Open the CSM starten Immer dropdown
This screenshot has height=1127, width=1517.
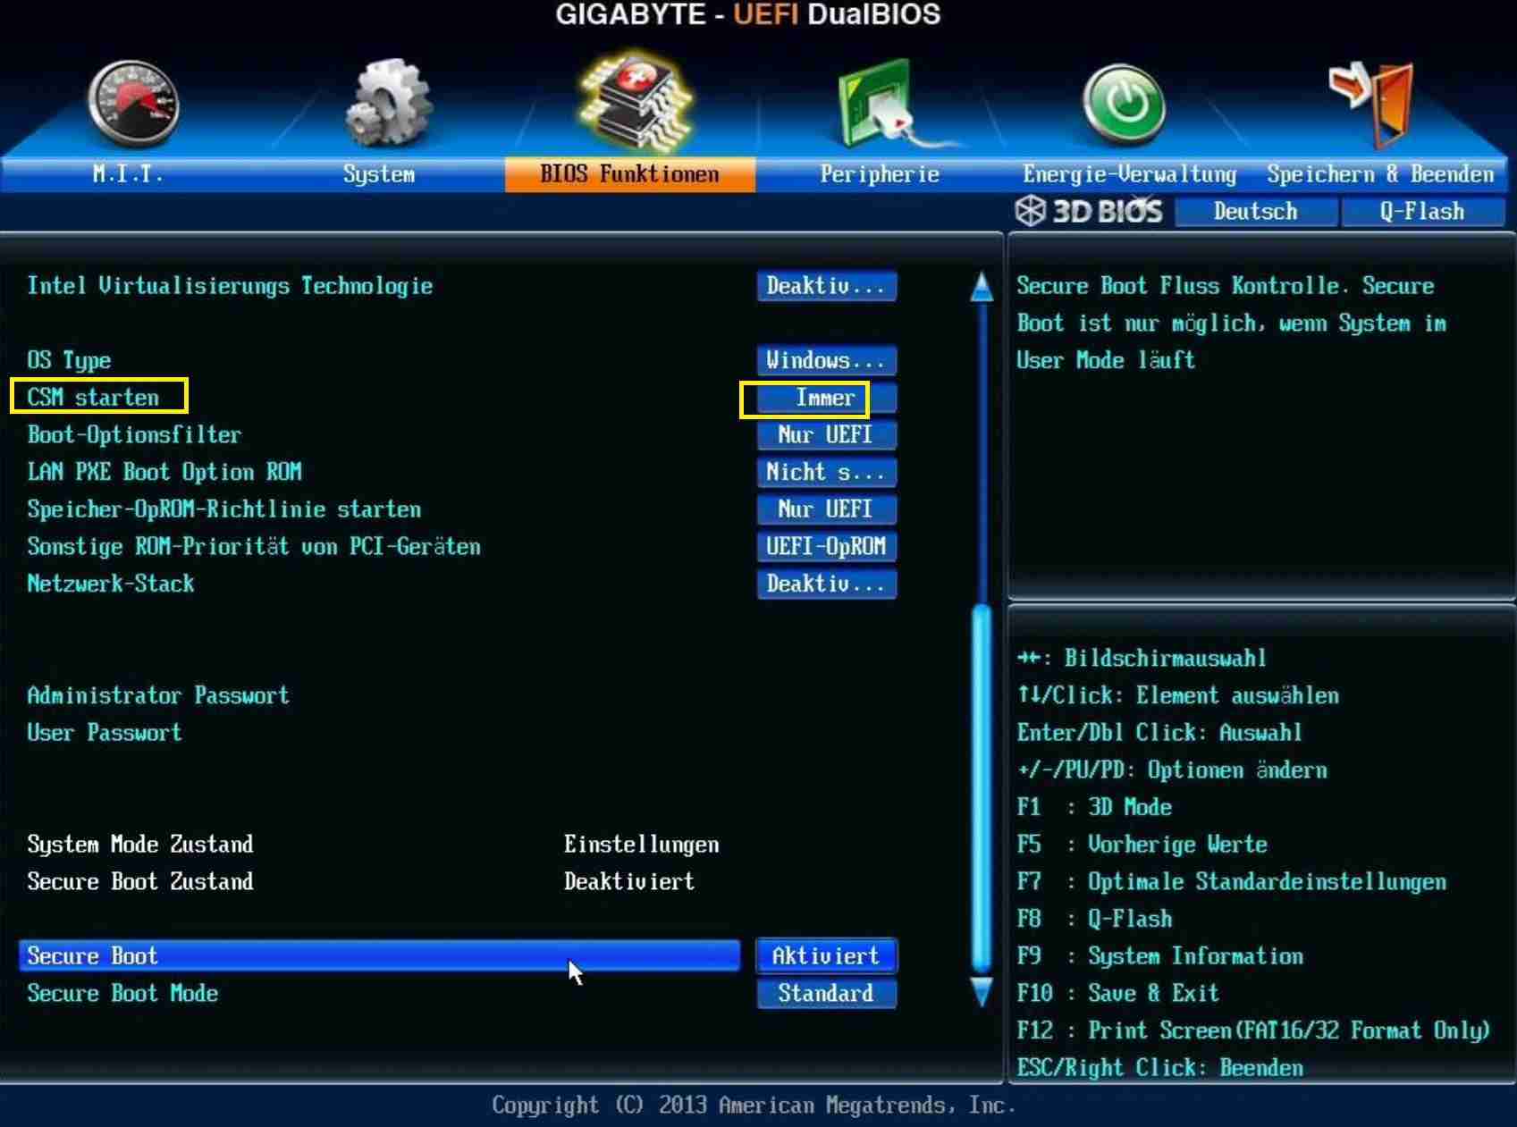(x=826, y=398)
